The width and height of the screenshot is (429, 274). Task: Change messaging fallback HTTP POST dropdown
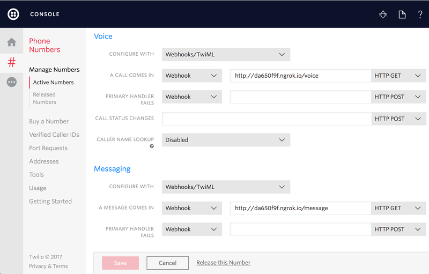click(398, 229)
